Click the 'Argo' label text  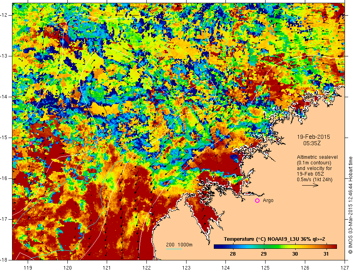[268, 200]
